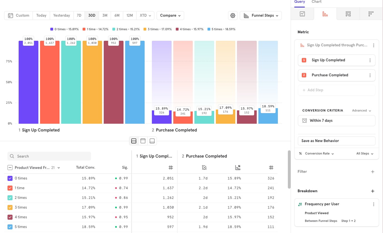Click Save as New Behavior button
The image size is (383, 233).
[336, 141]
